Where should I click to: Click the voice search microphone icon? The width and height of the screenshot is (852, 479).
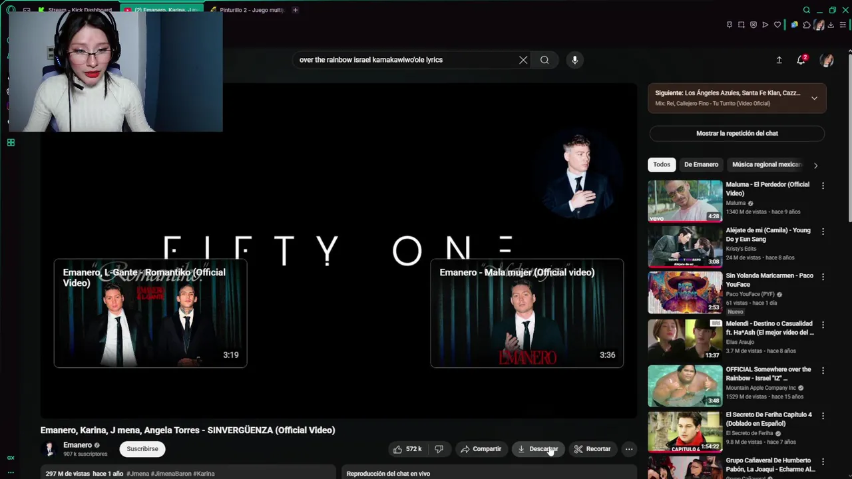click(x=575, y=60)
